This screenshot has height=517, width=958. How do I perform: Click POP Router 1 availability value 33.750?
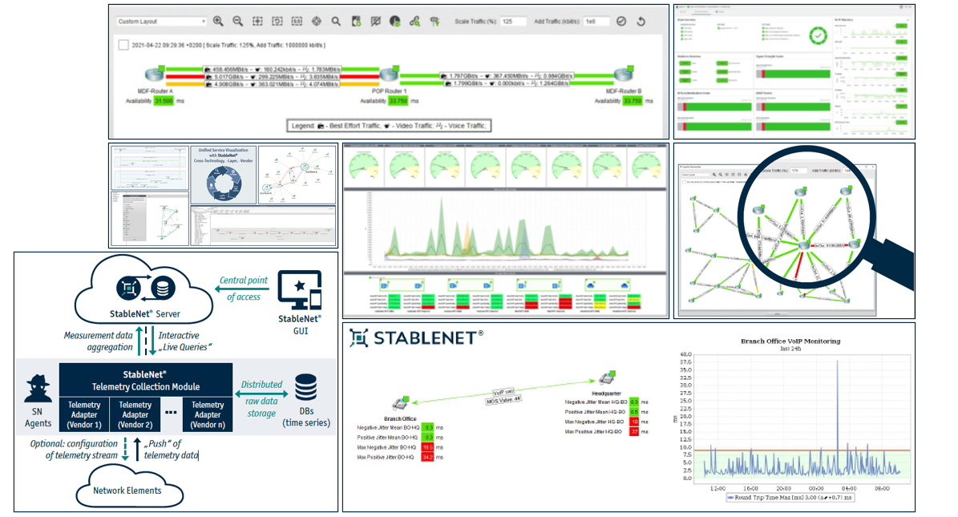click(398, 101)
